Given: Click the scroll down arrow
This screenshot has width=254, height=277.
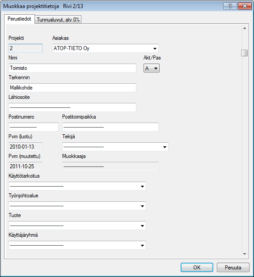Looking at the screenshot, I should point(245,254).
